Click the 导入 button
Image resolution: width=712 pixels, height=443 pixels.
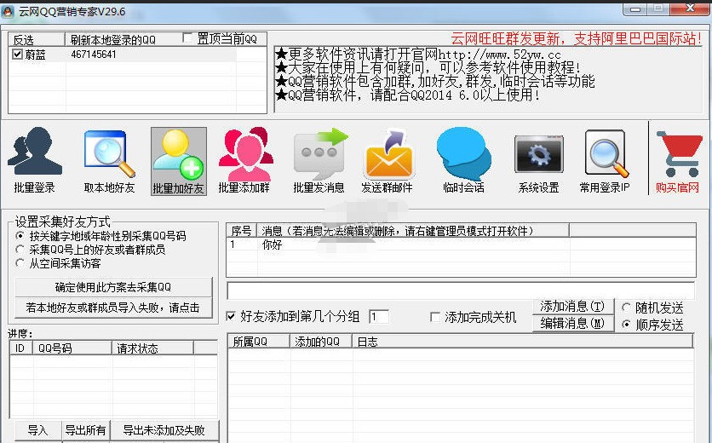(37, 430)
